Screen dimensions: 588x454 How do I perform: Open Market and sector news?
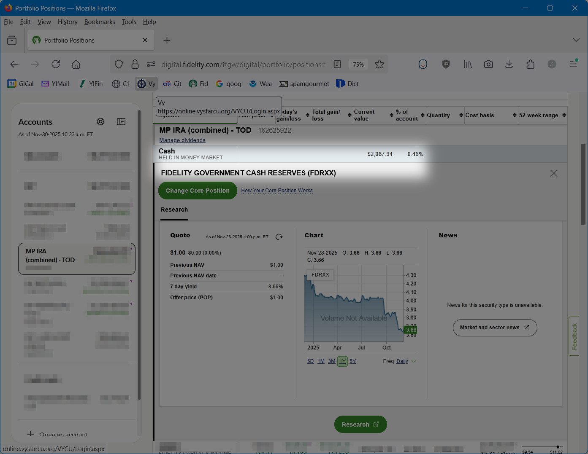coord(495,328)
